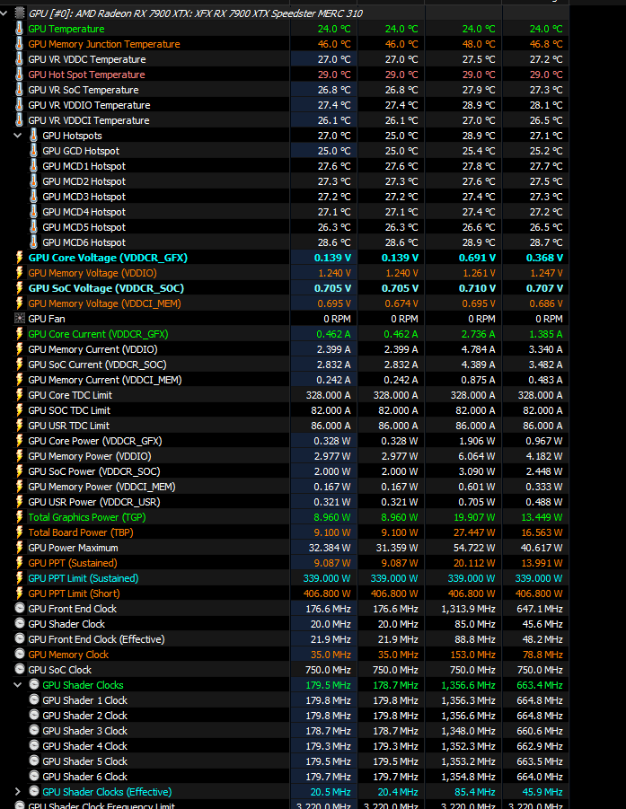Click the 6.064 W VDDIO Memory Power value

click(x=477, y=457)
